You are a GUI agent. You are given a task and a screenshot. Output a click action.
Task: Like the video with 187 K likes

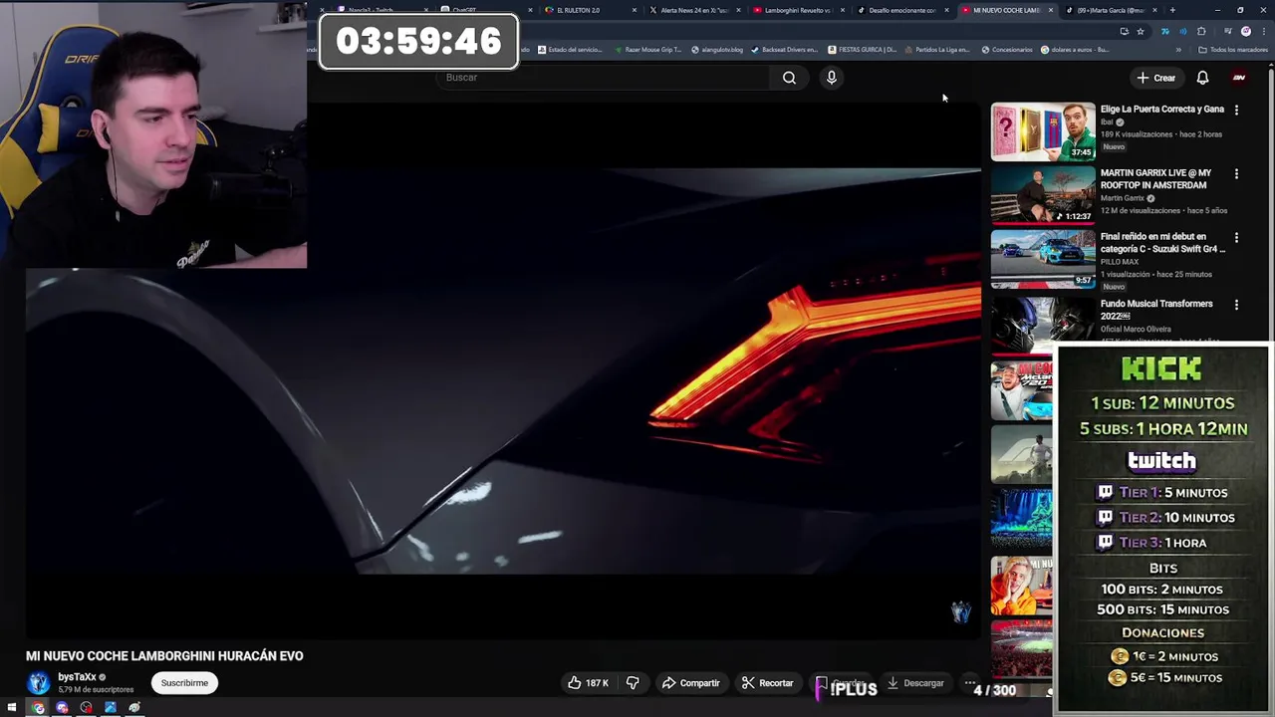pos(588,683)
